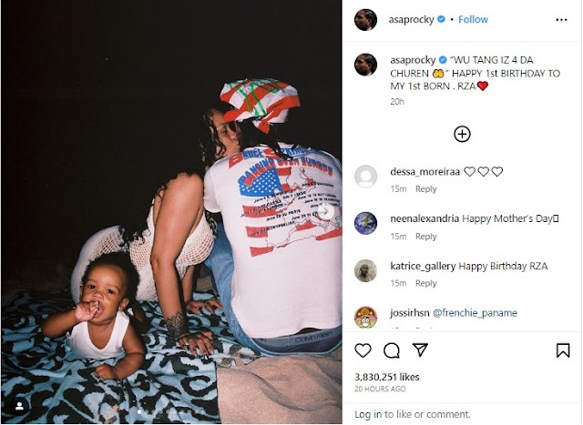Viewport: 583px width, 425px height.
Task: Show tagged people icon on photo
Action: (x=20, y=406)
